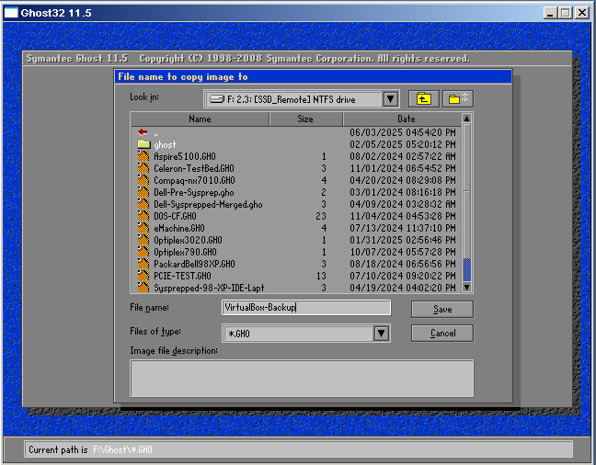
Task: Open the Files of type dropdown arrow
Action: [382, 334]
